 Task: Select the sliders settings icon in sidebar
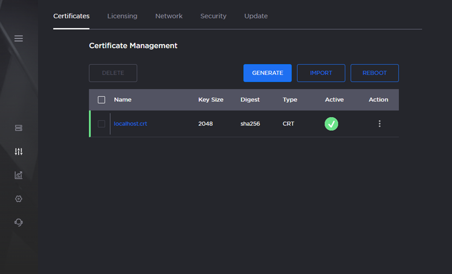(19, 151)
